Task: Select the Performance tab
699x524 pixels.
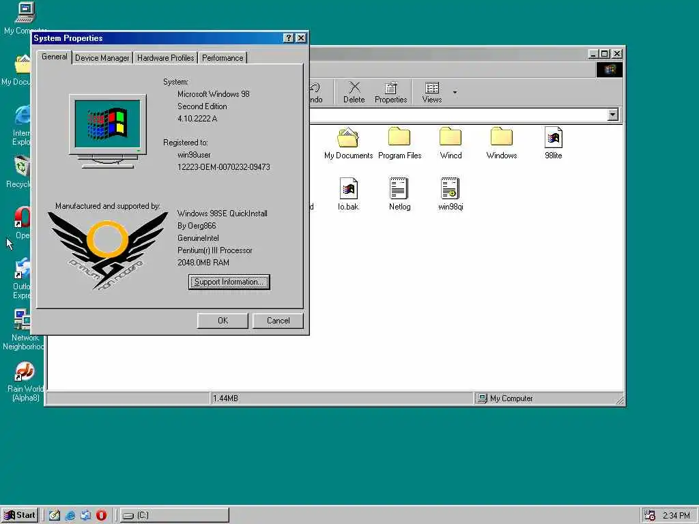Action: 223,58
